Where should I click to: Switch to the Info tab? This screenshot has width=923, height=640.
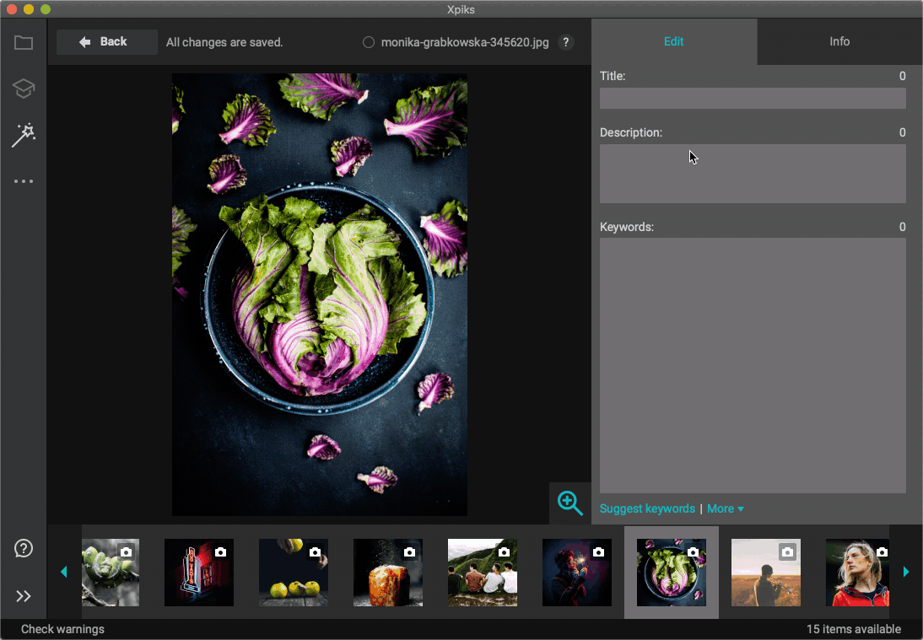(839, 41)
